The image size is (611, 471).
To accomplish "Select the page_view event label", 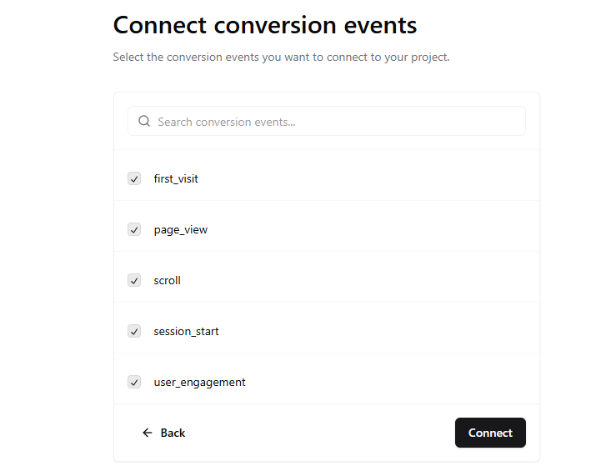I will click(x=181, y=229).
